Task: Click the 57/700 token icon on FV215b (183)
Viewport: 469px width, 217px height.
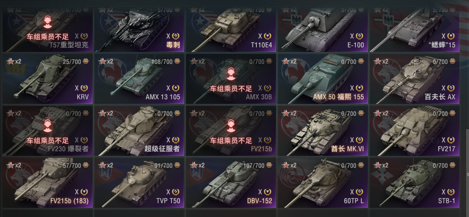Action: coord(86,165)
